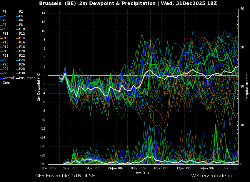The image size is (250, 182).
Task: Choose the P23 legend entry
Action: tap(4, 60)
